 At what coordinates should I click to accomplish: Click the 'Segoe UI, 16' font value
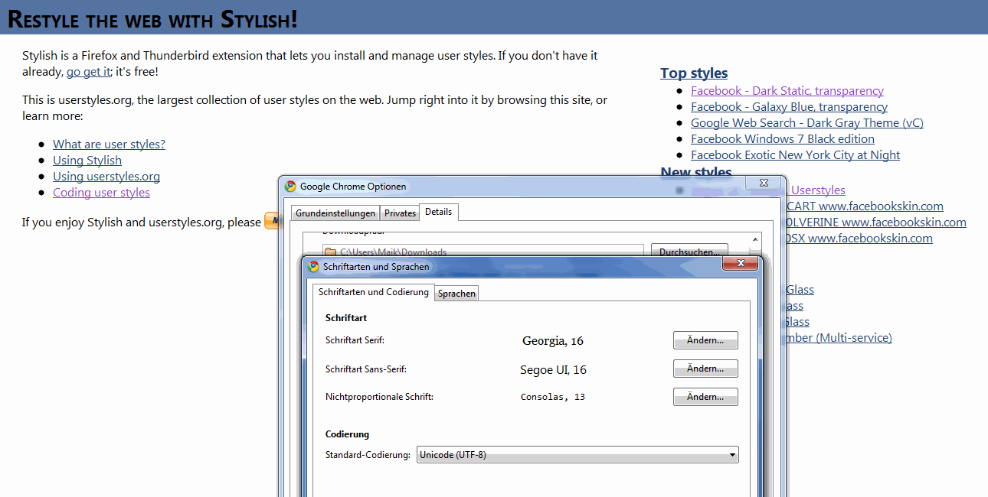tap(553, 370)
